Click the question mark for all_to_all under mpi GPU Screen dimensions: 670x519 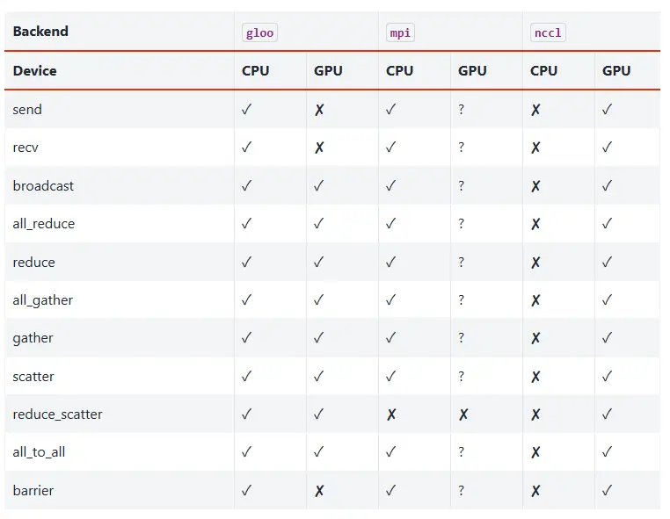tap(462, 452)
